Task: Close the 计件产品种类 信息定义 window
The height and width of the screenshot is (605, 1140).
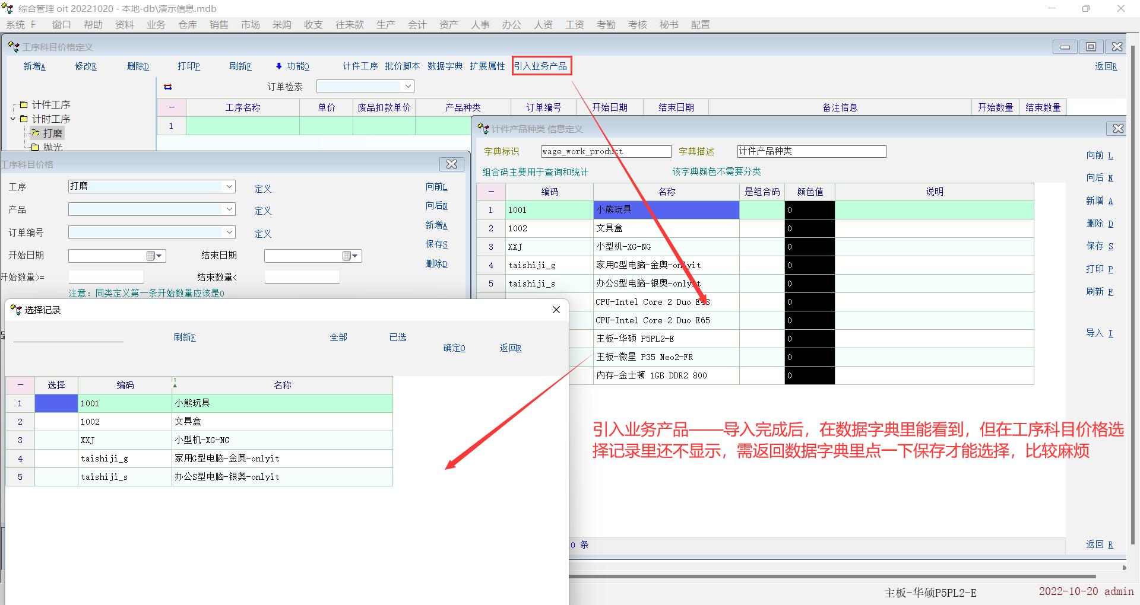Action: tap(1117, 129)
